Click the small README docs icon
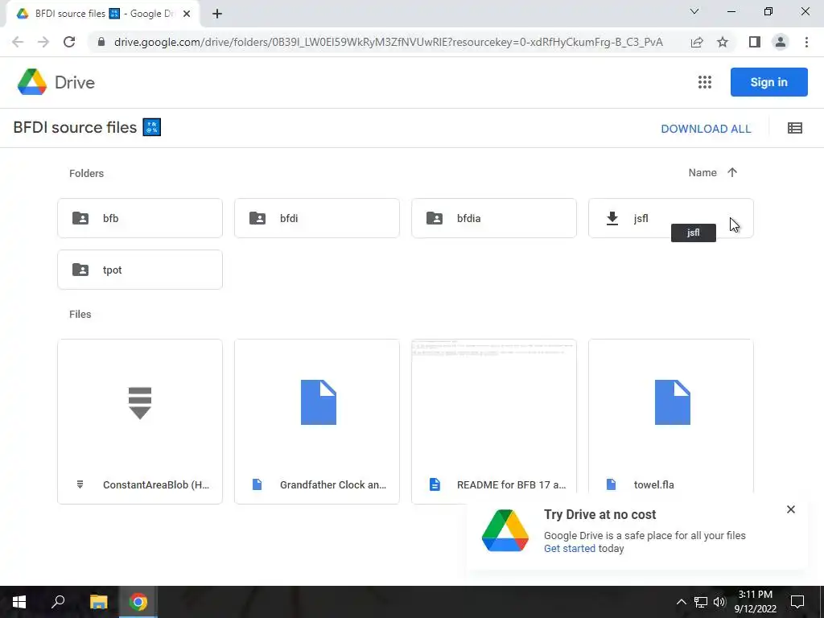The height and width of the screenshot is (618, 824). [x=435, y=484]
